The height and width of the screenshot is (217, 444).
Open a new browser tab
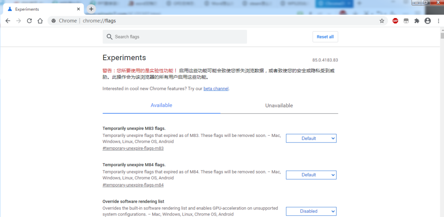(x=91, y=9)
